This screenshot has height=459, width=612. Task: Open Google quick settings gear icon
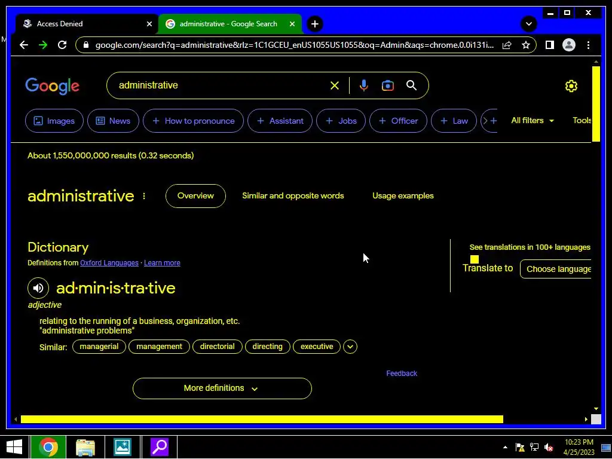click(571, 86)
